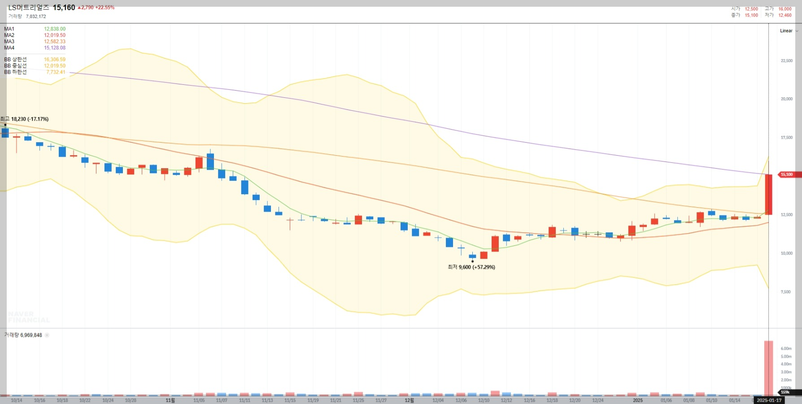Viewport: 802px width, 404px height.
Task: Open the Linear scale dropdown
Action: click(789, 31)
